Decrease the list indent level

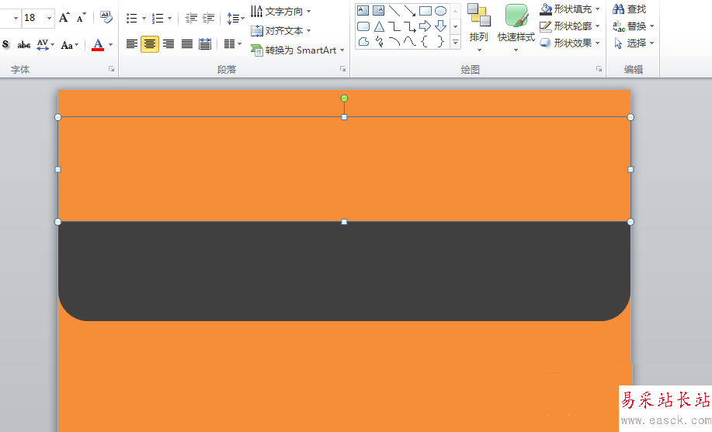click(191, 18)
